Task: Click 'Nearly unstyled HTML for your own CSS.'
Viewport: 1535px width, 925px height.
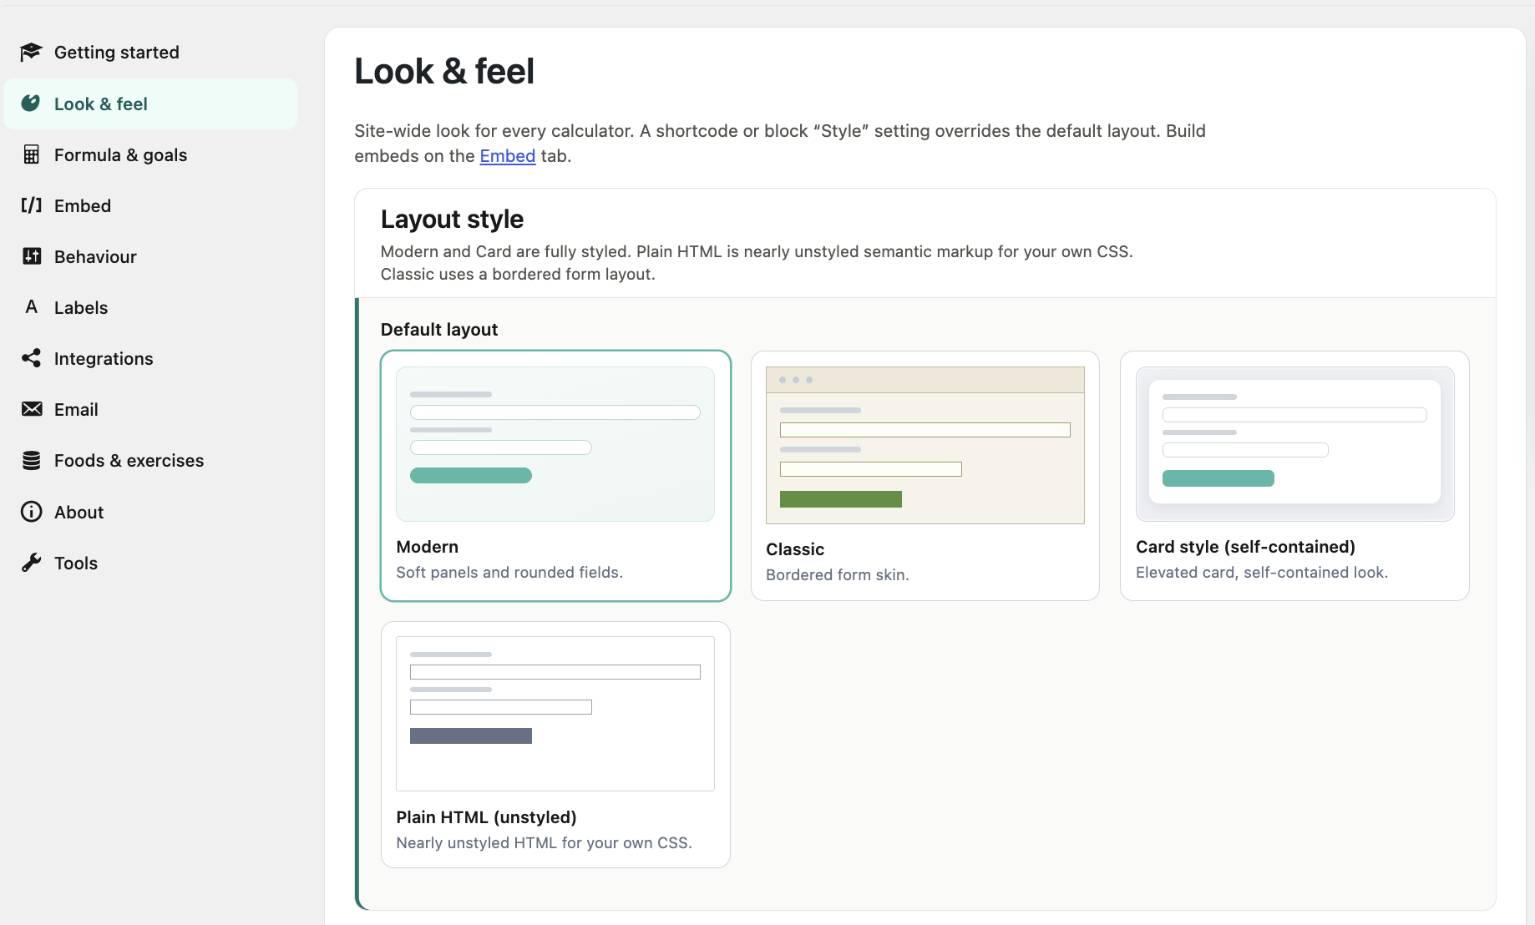Action: (544, 843)
